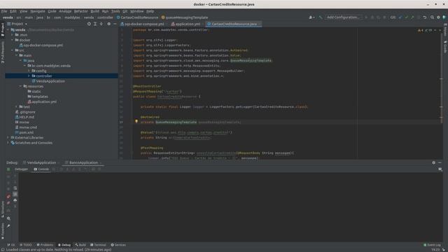The height and width of the screenshot is (252, 448).
Task: Click the mute breakpoints icon in debug sidebar
Action: [8, 203]
